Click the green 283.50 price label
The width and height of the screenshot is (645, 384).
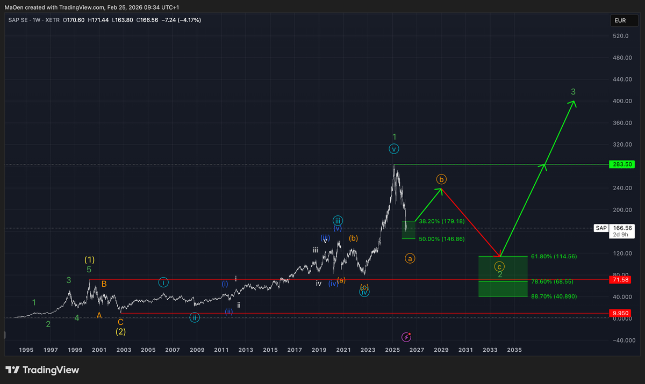622,164
